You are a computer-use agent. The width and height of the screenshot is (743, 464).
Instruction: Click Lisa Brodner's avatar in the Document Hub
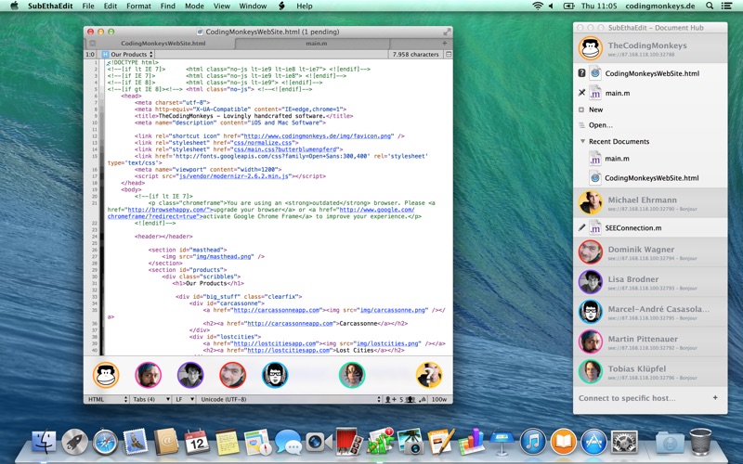(591, 282)
